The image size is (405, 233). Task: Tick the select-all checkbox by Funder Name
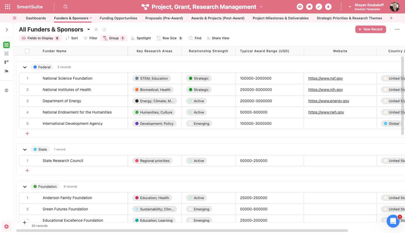point(27,51)
